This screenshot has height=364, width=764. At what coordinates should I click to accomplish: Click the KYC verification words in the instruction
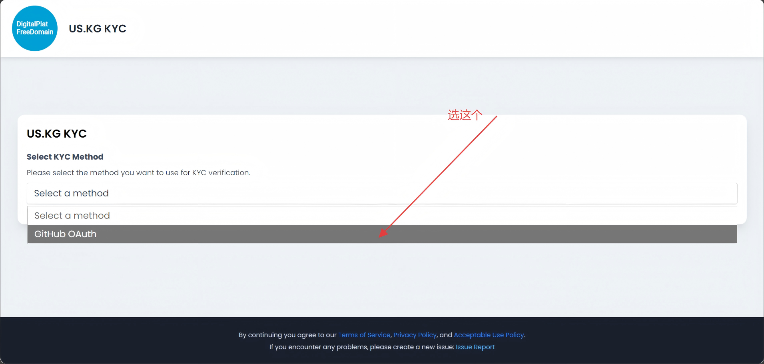221,173
